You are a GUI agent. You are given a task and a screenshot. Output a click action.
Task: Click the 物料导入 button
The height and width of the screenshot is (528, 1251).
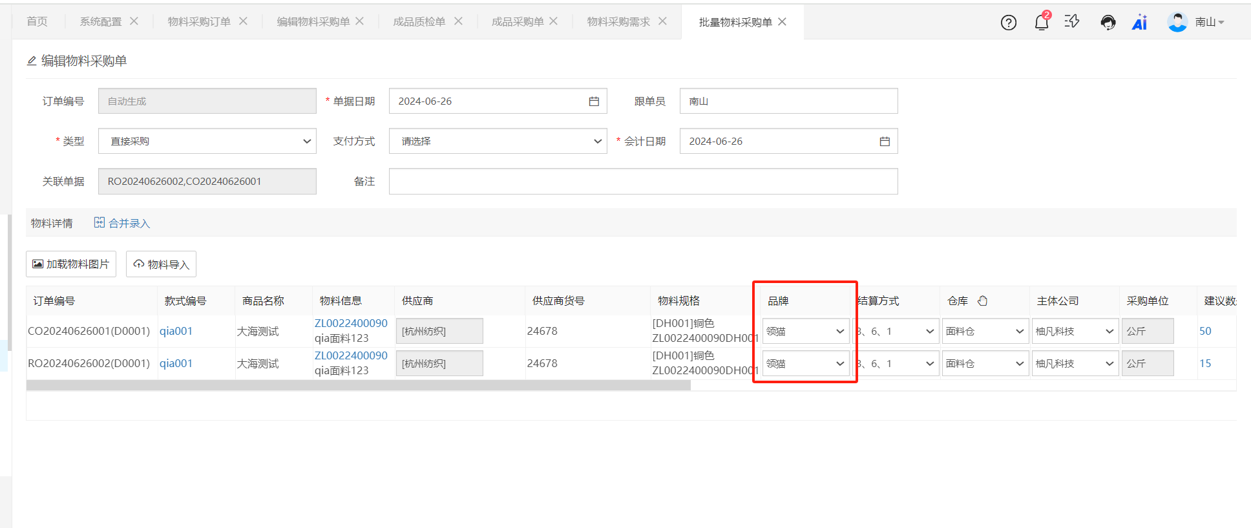(161, 264)
